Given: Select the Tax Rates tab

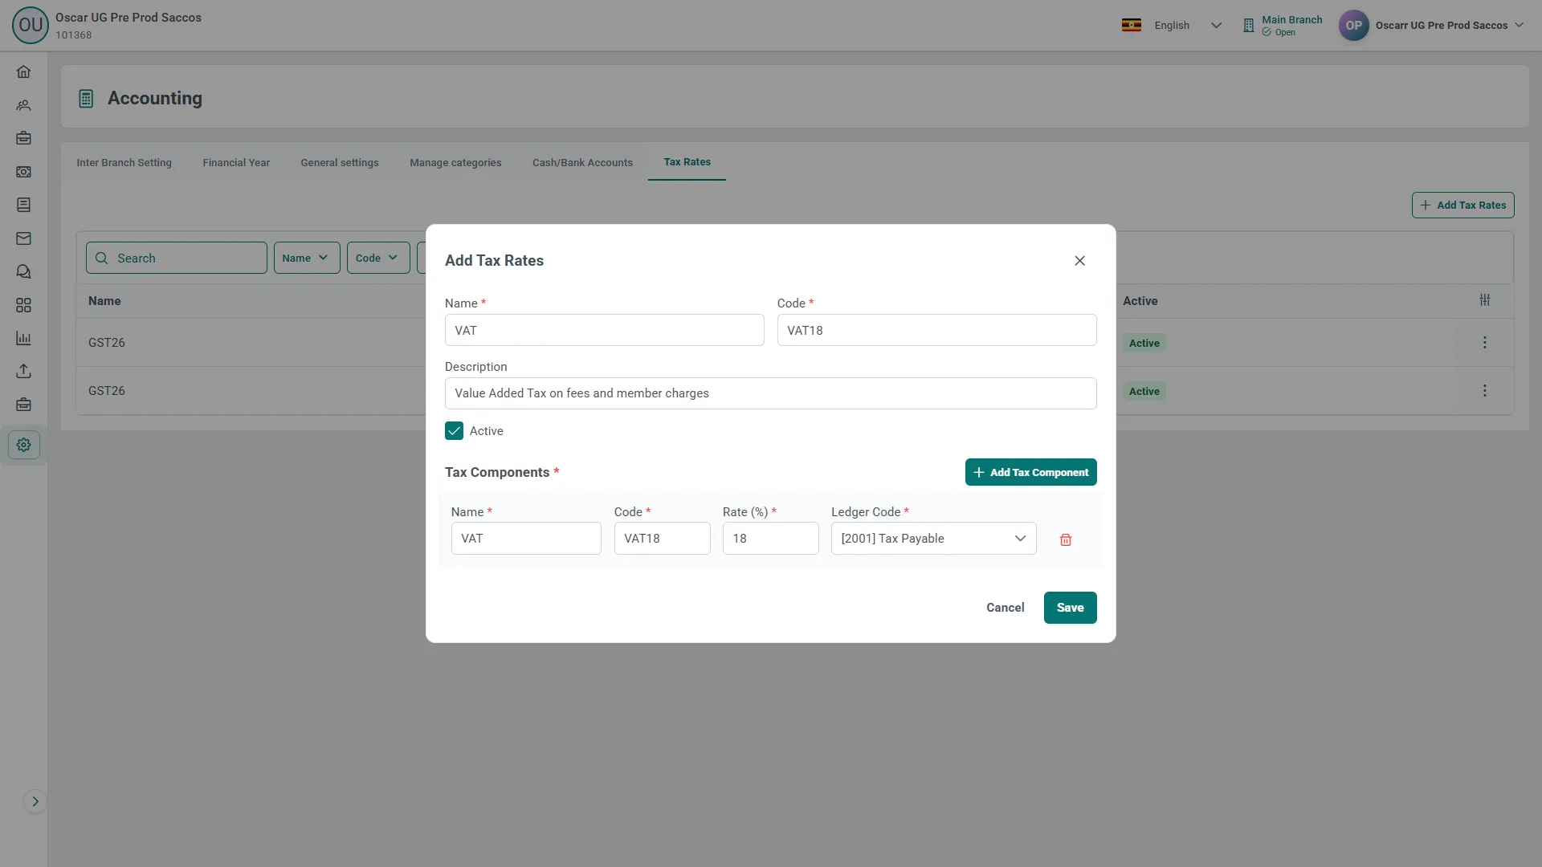Looking at the screenshot, I should 687,162.
